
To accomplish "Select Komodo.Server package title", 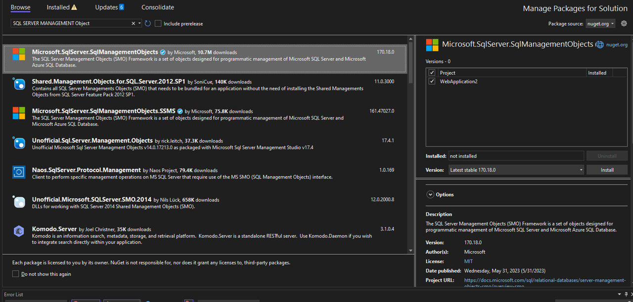I will tap(54, 229).
